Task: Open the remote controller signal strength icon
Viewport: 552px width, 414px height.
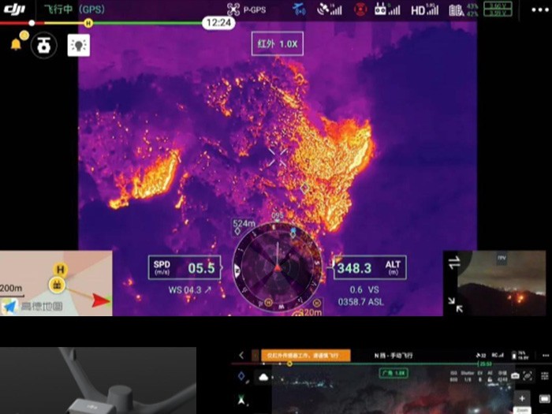Action: coord(387,9)
